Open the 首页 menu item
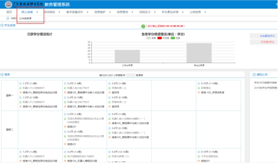The height and width of the screenshot is (163, 278). pyautogui.click(x=9, y=12)
